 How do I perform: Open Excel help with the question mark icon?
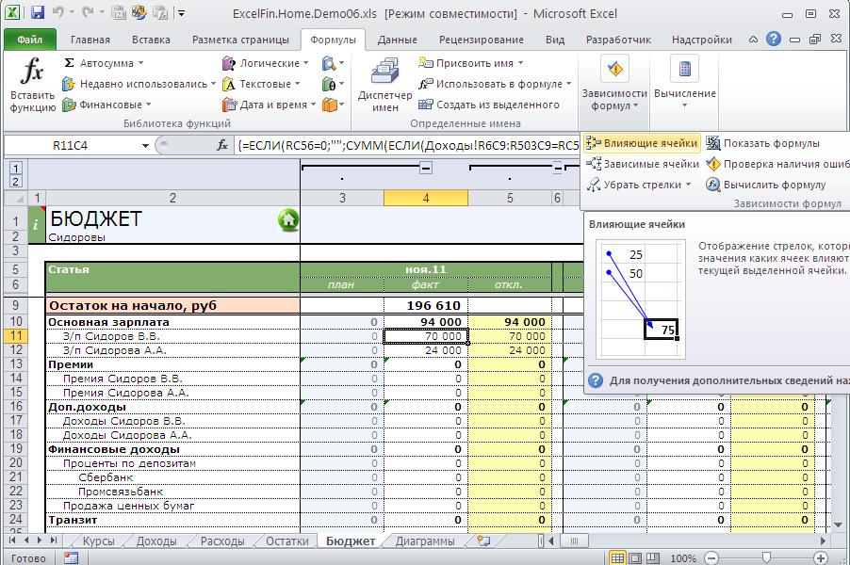pyautogui.click(x=773, y=40)
